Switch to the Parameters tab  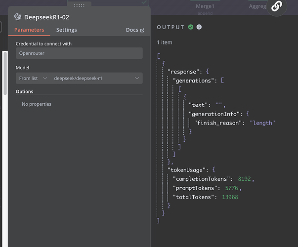coord(29,30)
